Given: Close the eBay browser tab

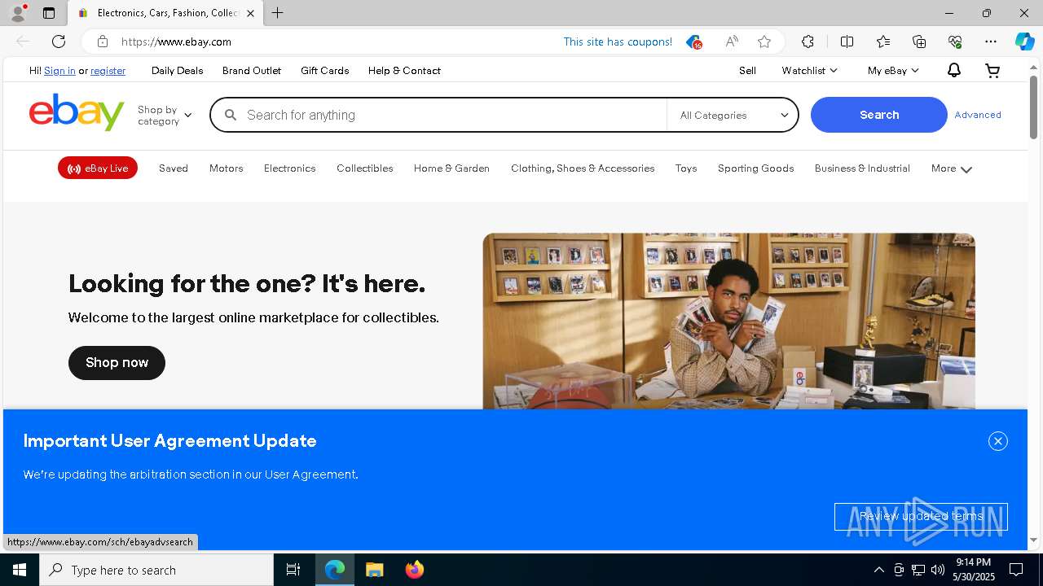Looking at the screenshot, I should point(250,13).
